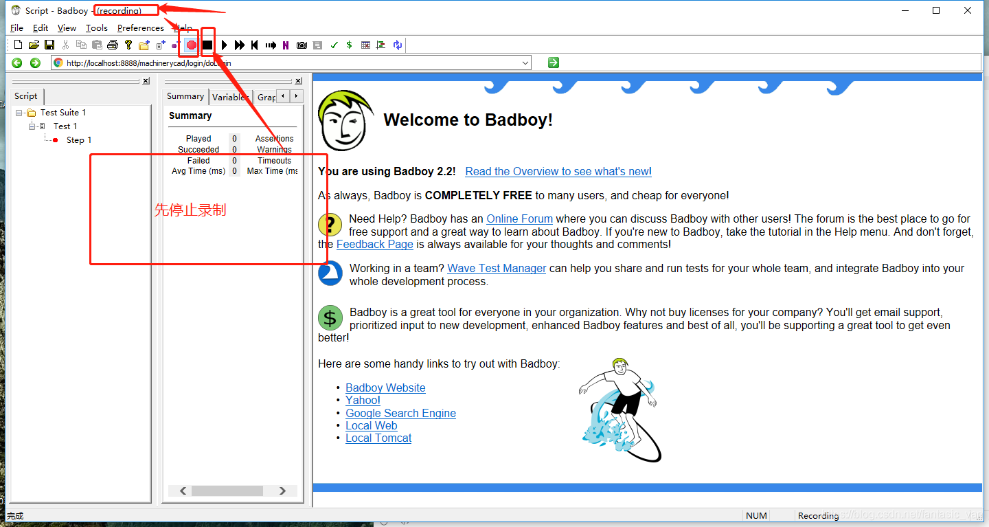The width and height of the screenshot is (989, 527).
Task: Open the View menu
Action: click(x=67, y=28)
